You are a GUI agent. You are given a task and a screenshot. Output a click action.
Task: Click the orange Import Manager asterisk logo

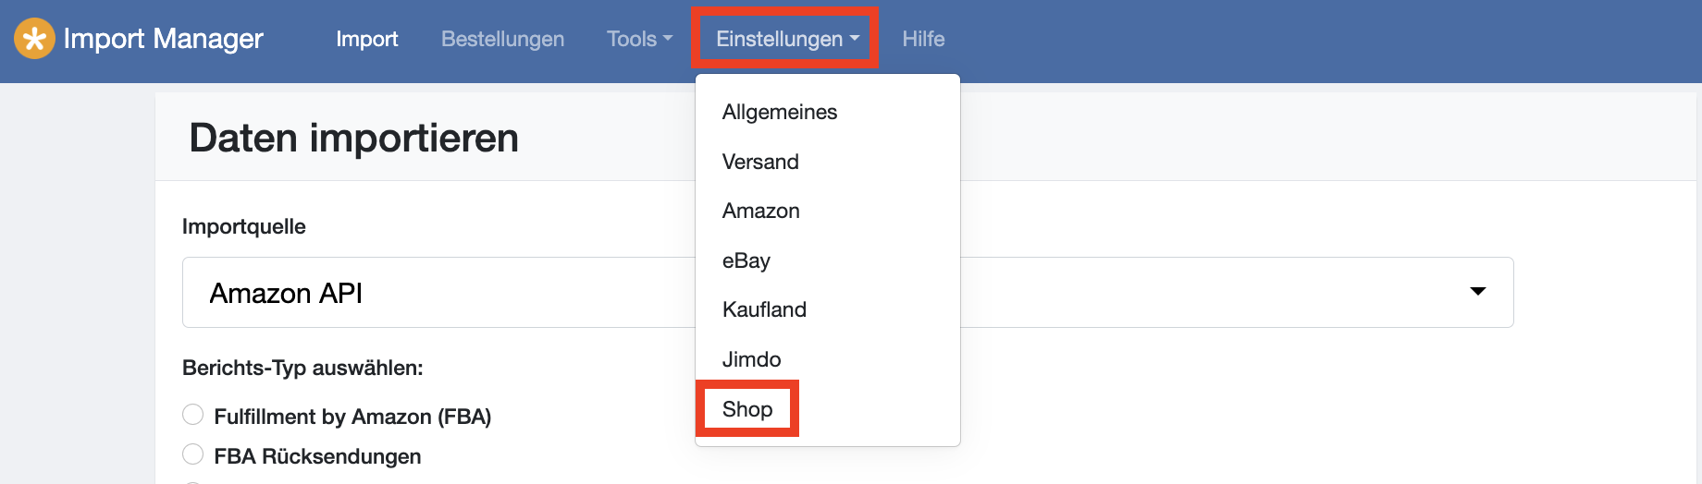click(34, 39)
